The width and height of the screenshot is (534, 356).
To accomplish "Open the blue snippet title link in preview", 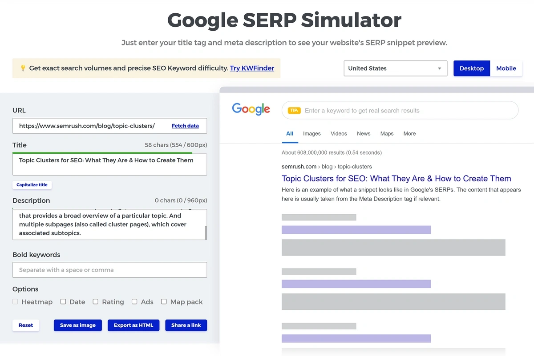I will [396, 179].
